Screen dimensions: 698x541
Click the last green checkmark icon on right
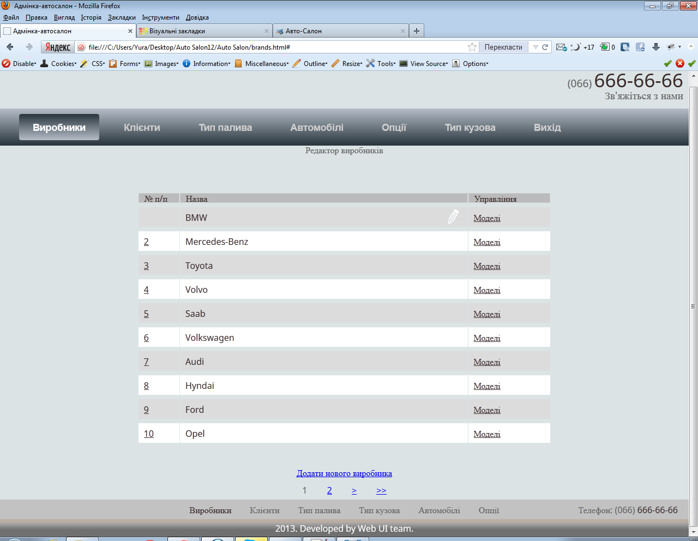692,63
